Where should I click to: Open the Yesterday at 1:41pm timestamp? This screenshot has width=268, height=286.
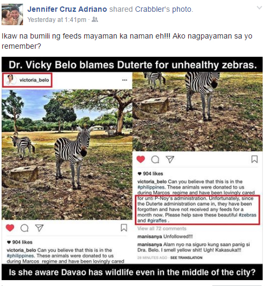(57, 20)
